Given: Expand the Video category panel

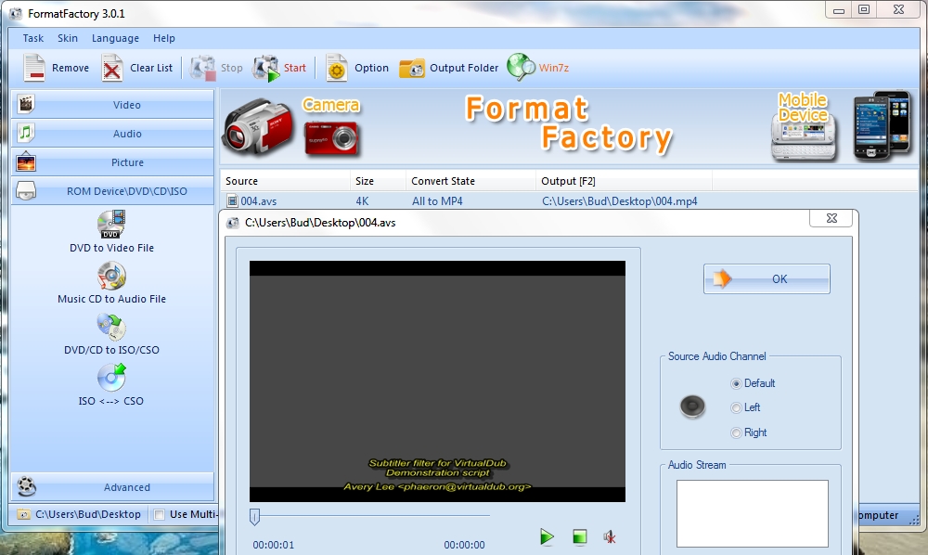Looking at the screenshot, I should tap(112, 104).
